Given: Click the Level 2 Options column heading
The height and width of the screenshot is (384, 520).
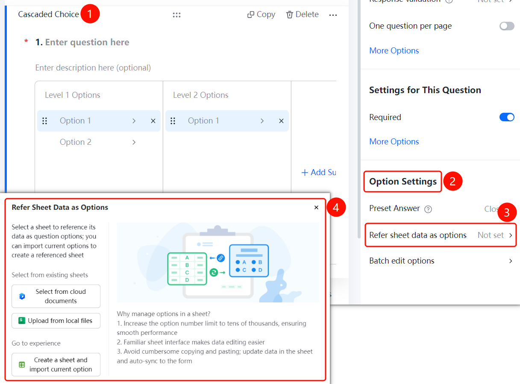Looking at the screenshot, I should pos(201,95).
